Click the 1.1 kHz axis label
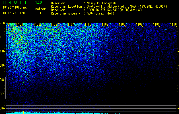The image size is (179, 114). (x=2, y=37)
